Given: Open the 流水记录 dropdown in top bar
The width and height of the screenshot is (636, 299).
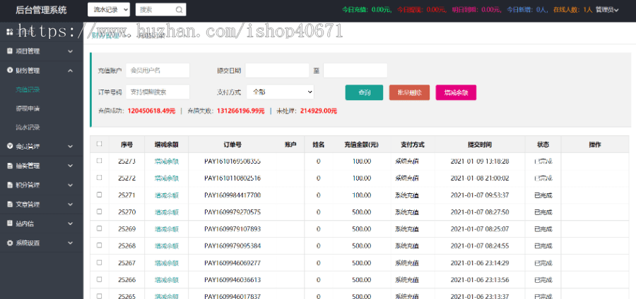Looking at the screenshot, I should (109, 10).
